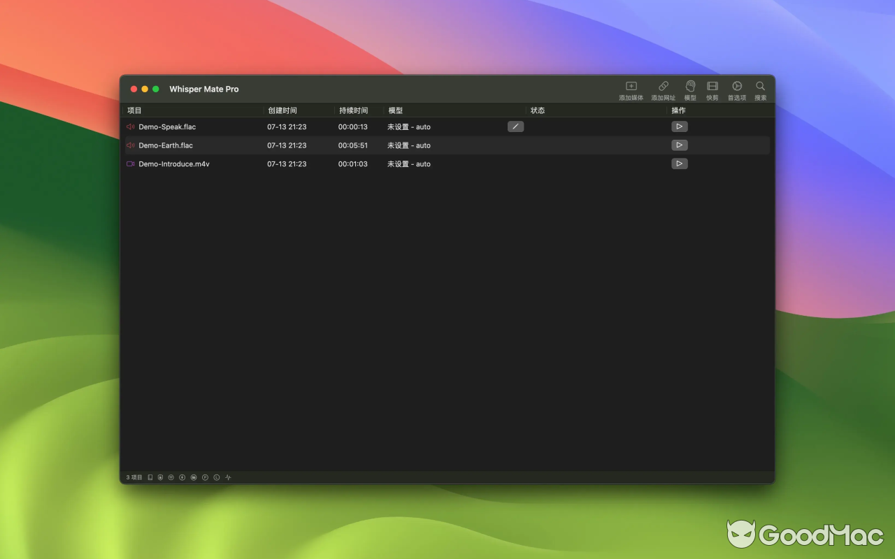Toggle the speaker icon beside Demo-Earth.flac

click(x=130, y=145)
